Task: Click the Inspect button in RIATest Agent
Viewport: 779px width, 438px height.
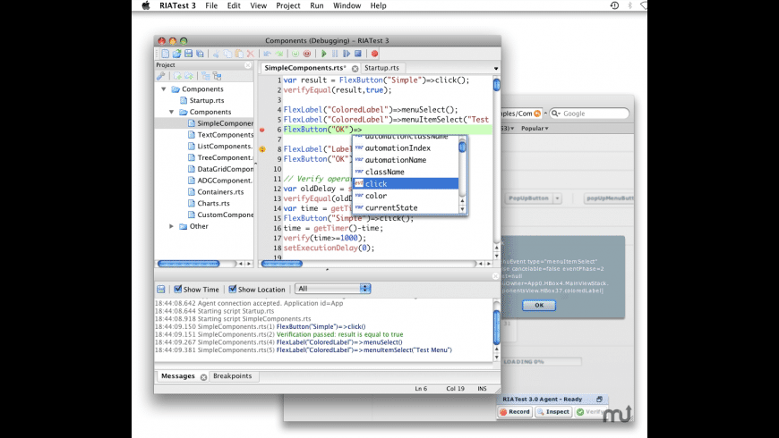Action: 552,412
